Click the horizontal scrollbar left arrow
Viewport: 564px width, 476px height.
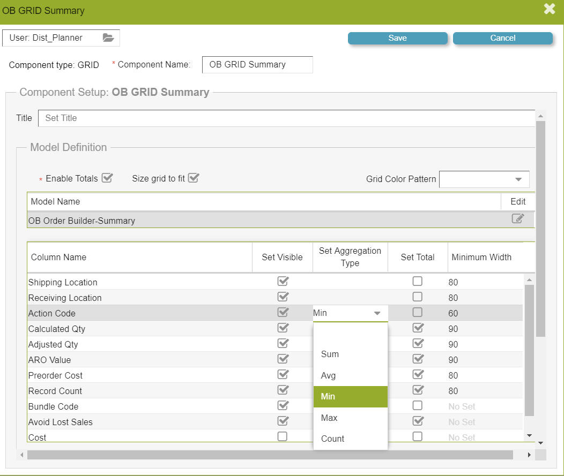click(22, 455)
